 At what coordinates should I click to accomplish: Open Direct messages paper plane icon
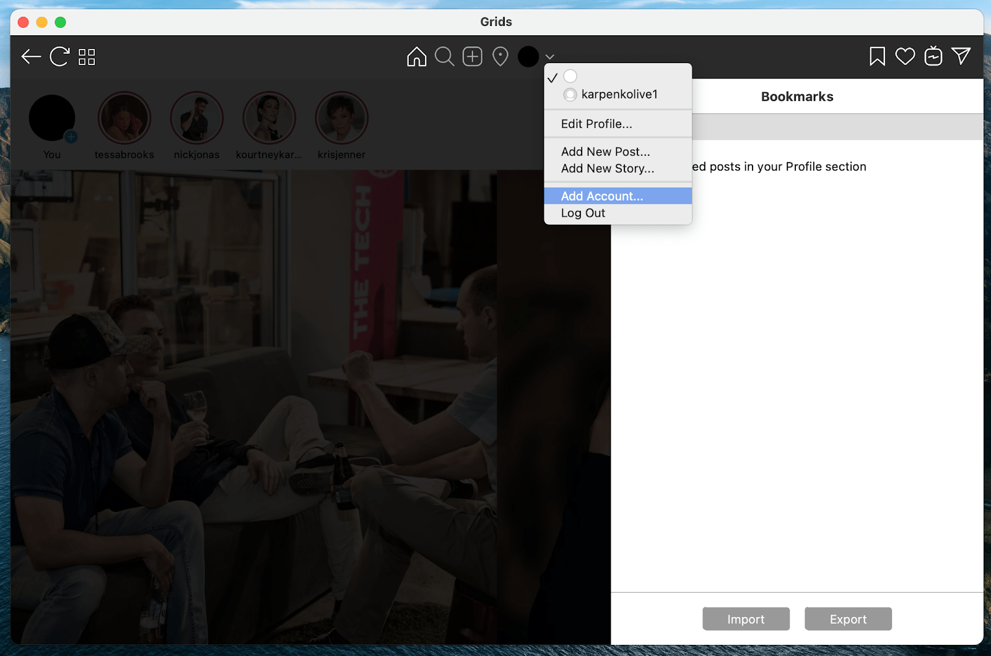tap(961, 56)
